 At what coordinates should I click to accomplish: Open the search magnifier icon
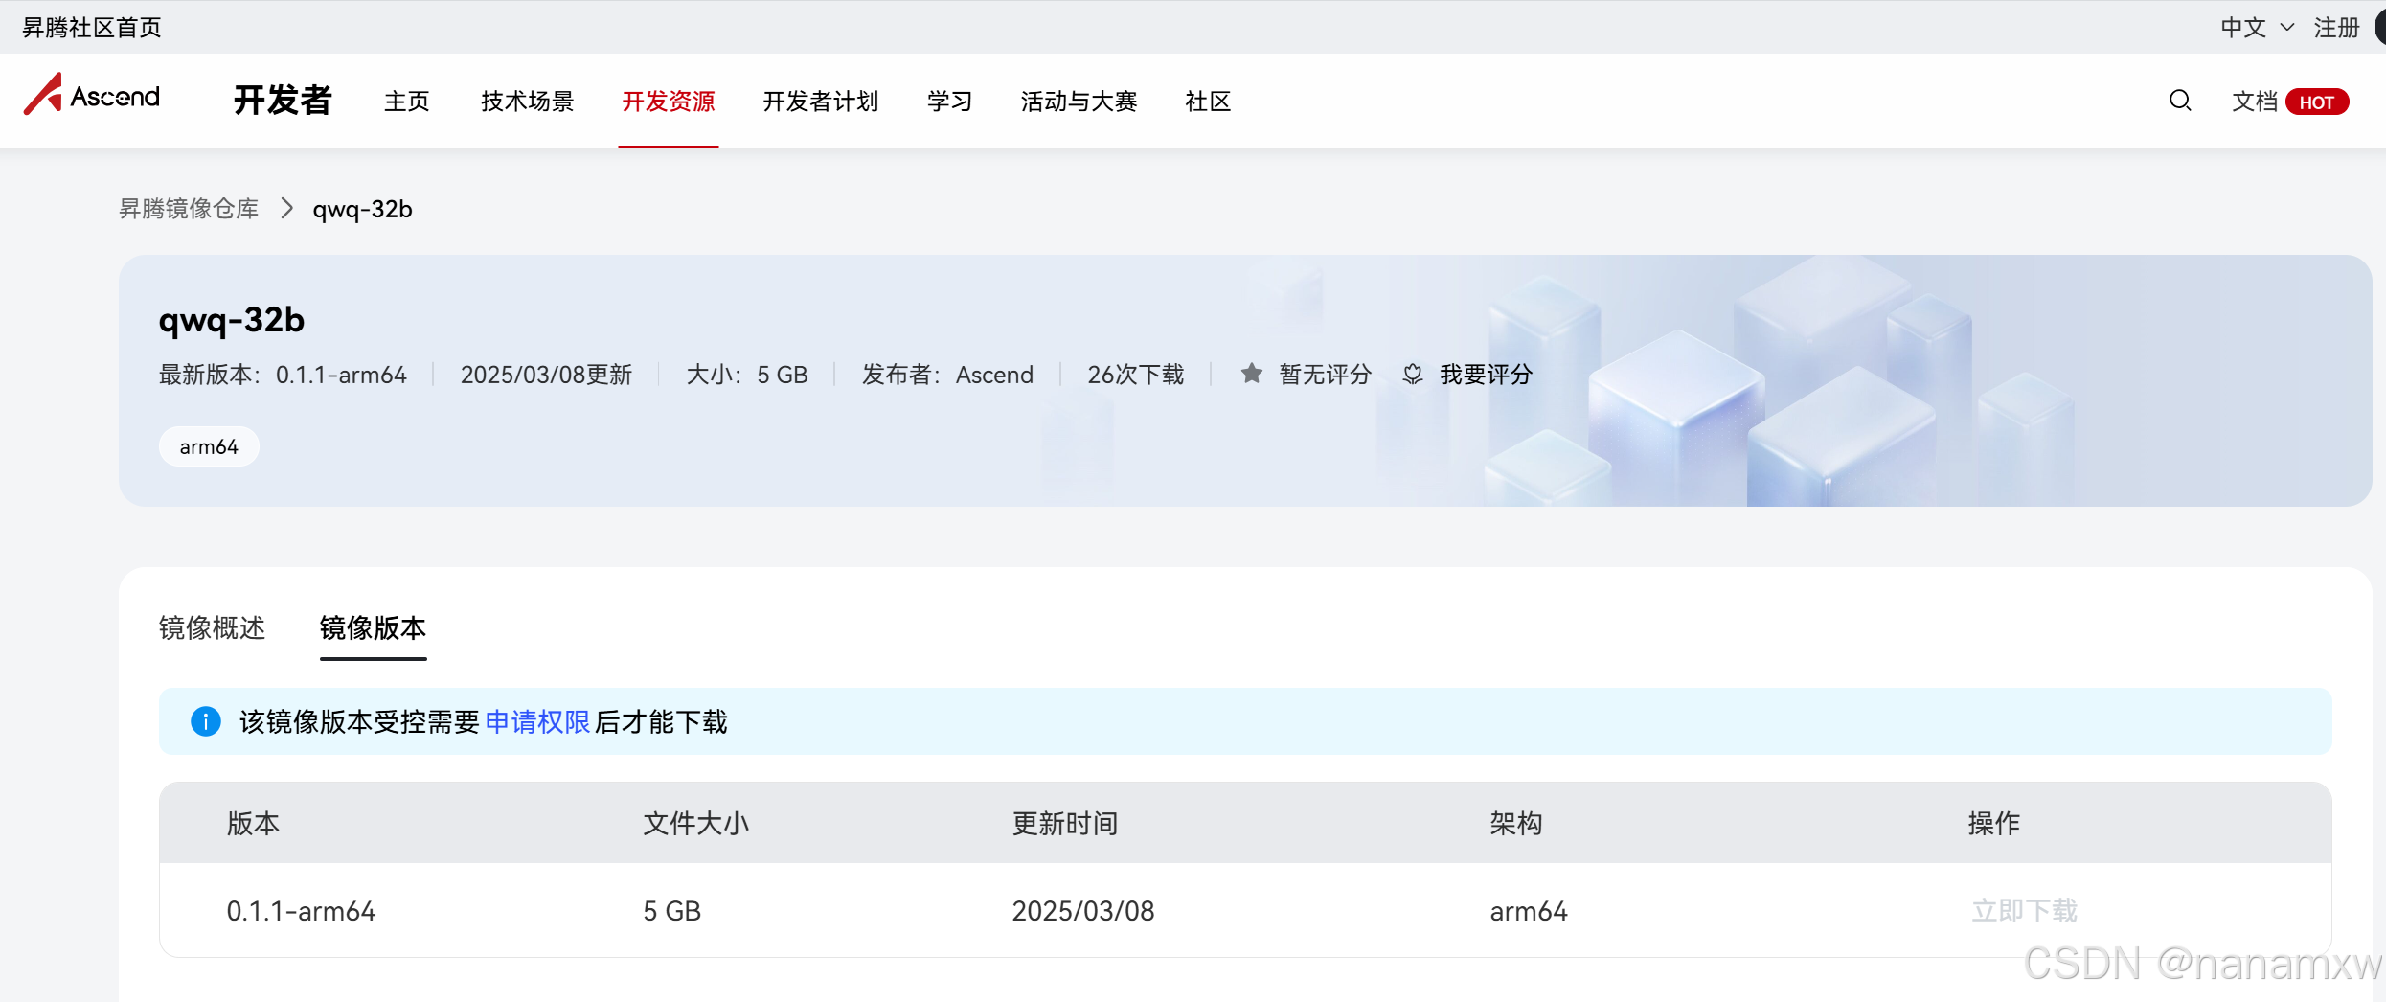(2180, 101)
